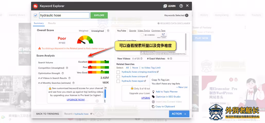265x123 pixels.
Task: Open external link icon for hydraulic hose repair
Action: pos(145,81)
